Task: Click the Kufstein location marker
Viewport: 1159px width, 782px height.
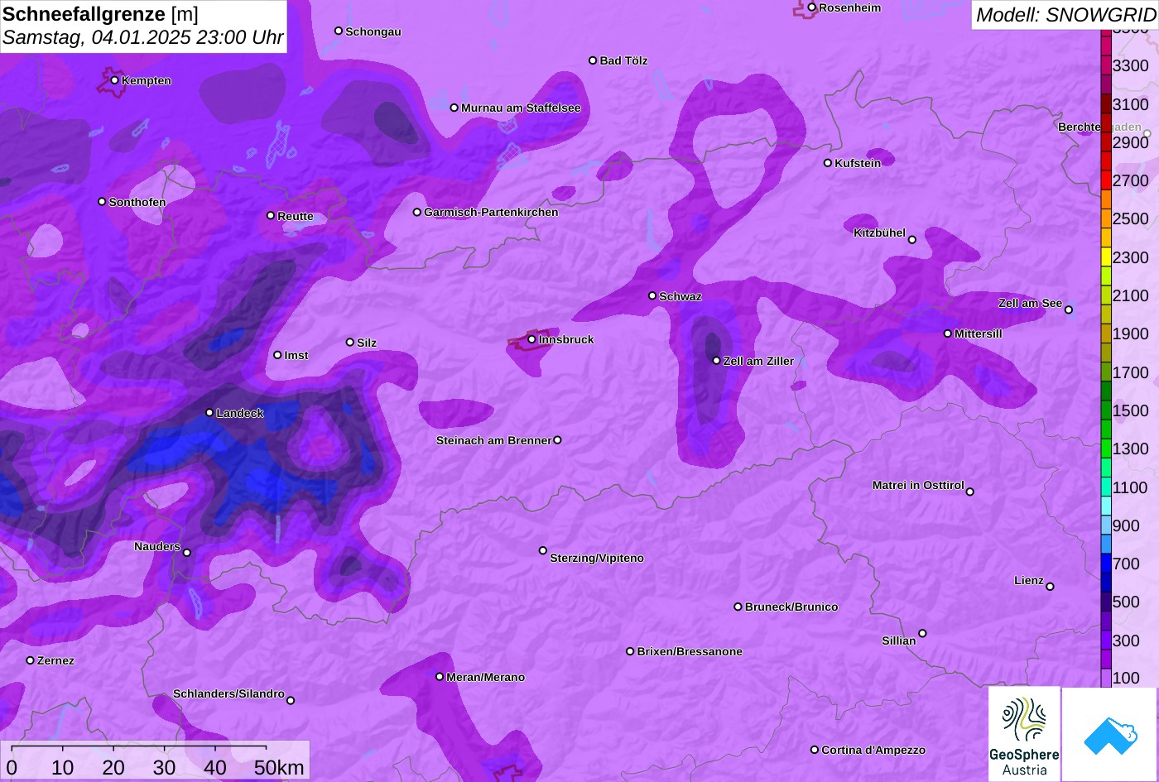Action: pyautogui.click(x=827, y=163)
